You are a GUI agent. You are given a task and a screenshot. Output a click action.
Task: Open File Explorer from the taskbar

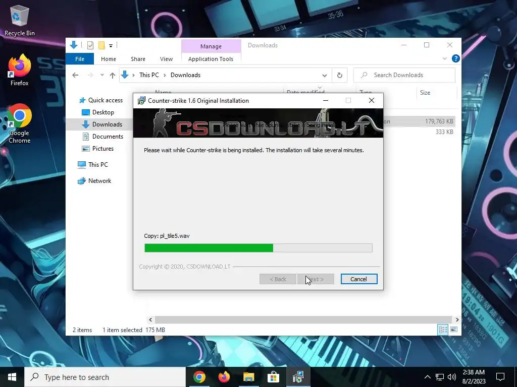248,377
